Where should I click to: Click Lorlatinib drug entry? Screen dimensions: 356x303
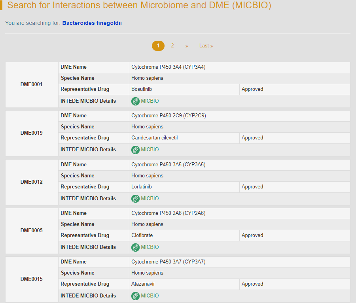141,187
